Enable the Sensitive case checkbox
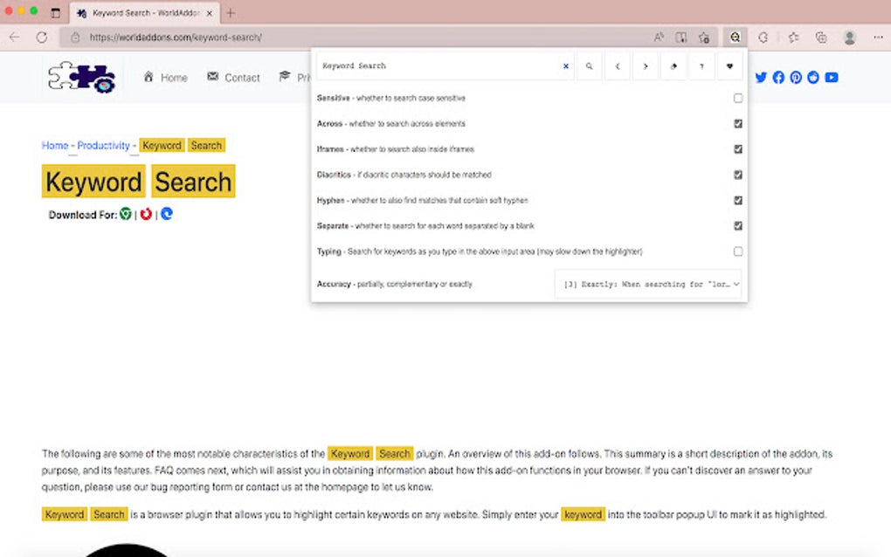 point(737,99)
